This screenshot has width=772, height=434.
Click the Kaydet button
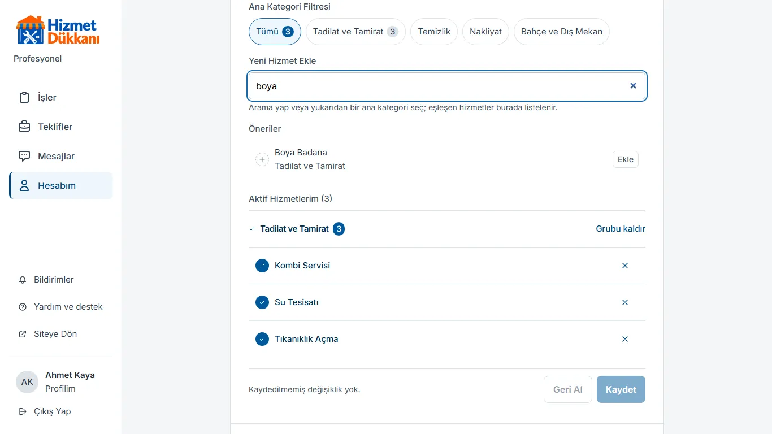(621, 389)
